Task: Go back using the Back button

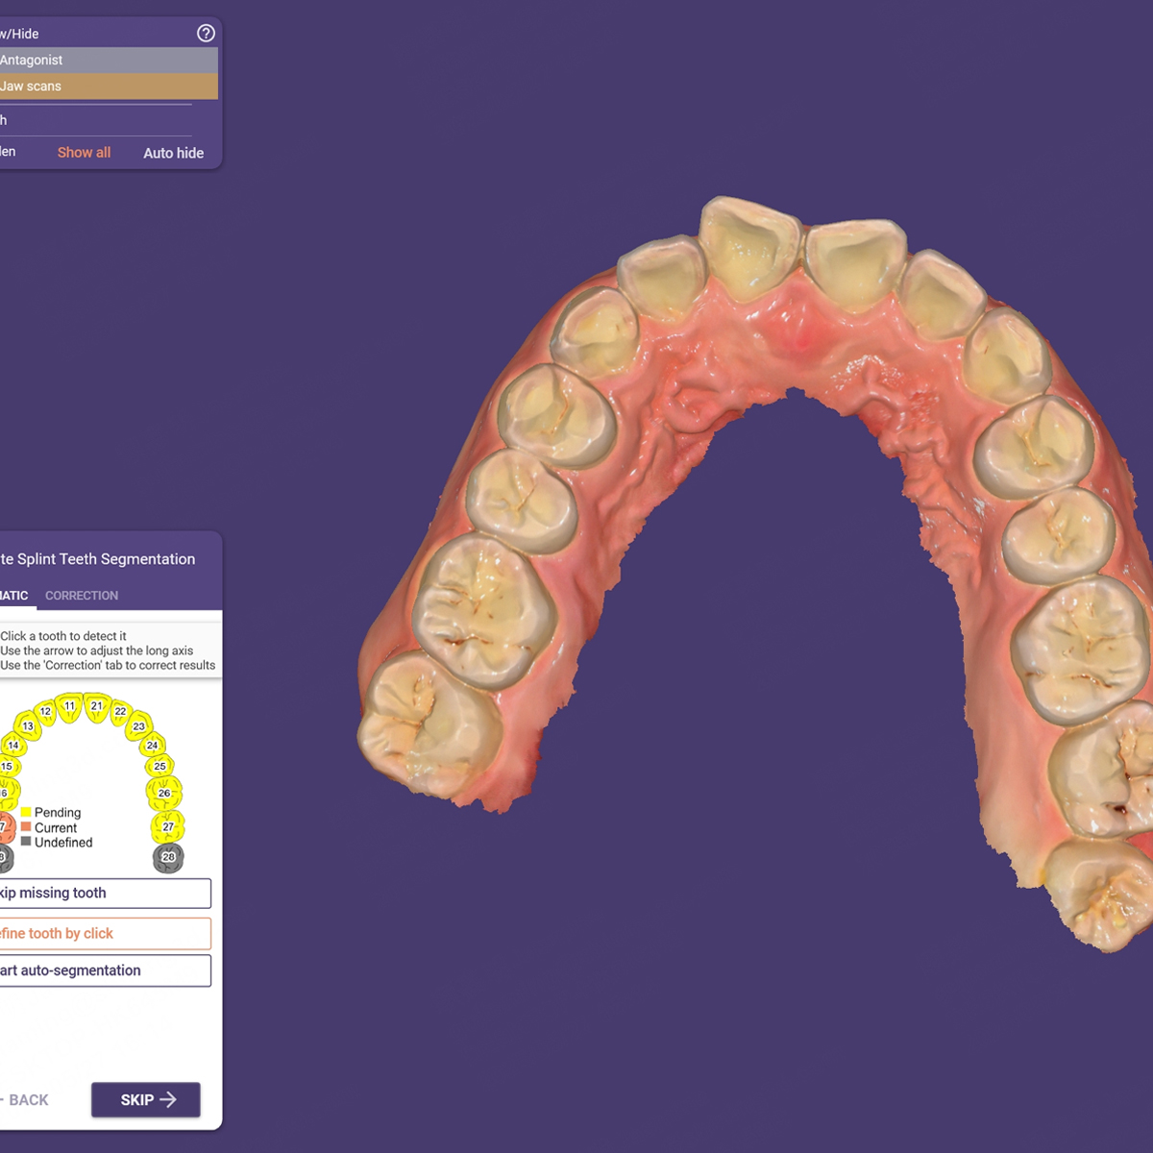Action: point(28,1100)
